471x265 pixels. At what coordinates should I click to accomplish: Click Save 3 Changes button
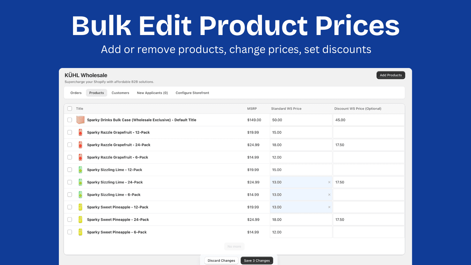257,261
